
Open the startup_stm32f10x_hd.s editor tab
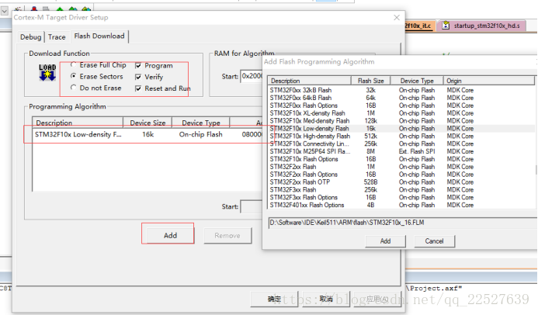pos(482,26)
